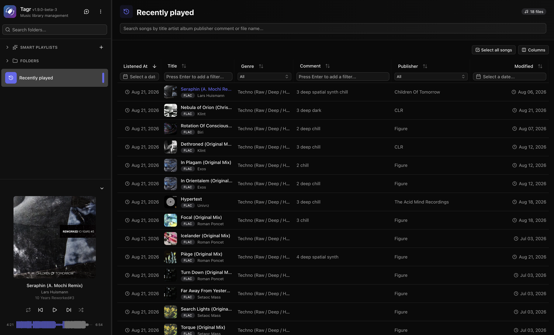Sort by Modified column
The image size is (554, 335).
click(540, 66)
